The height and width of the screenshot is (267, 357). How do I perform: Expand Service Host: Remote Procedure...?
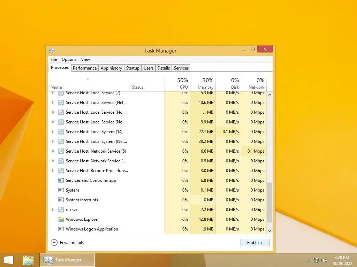53,171
